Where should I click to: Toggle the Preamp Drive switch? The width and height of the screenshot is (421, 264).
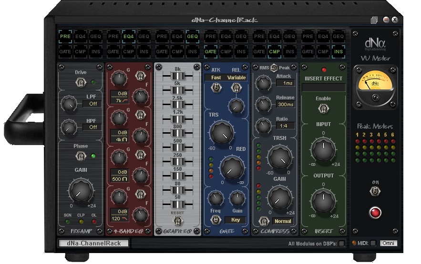coord(81,82)
